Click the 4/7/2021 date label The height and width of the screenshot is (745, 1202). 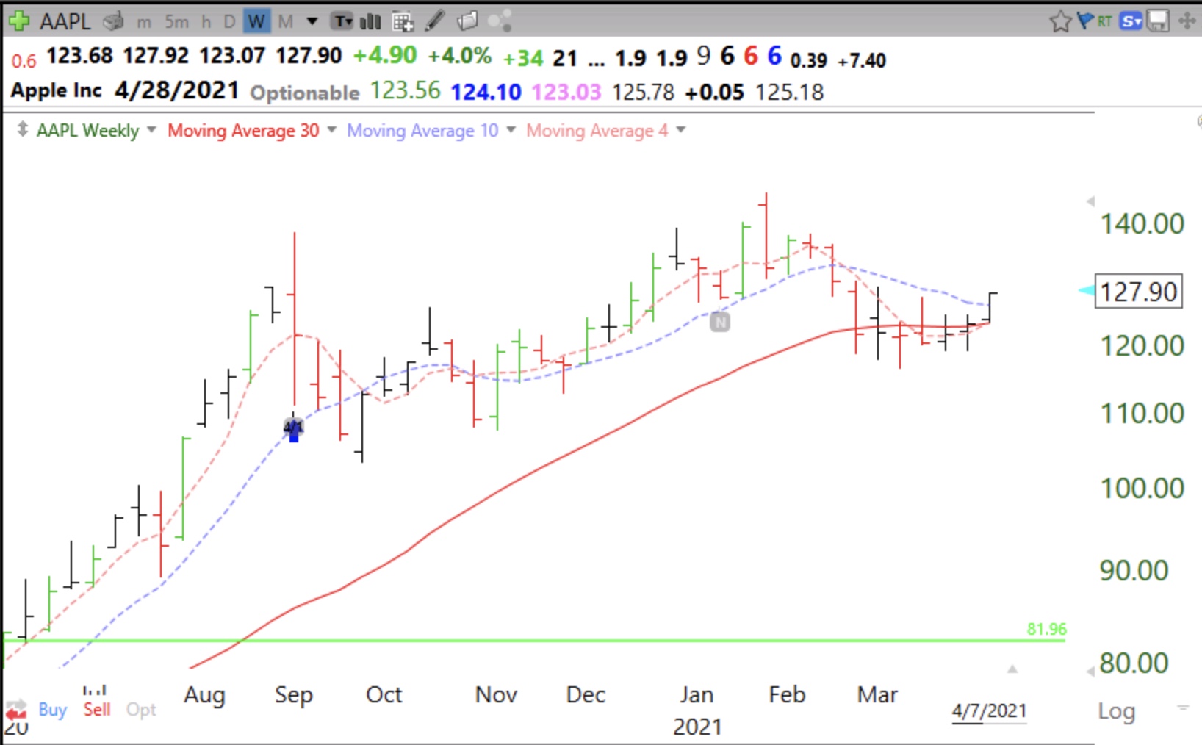(989, 711)
